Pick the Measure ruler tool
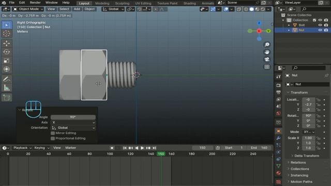331x186 pixels. (7, 88)
